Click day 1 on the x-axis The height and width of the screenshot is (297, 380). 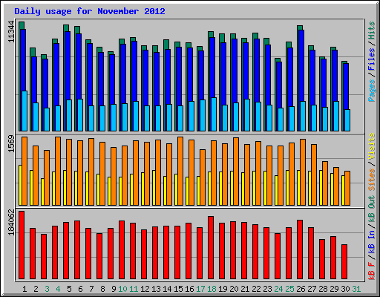[x=24, y=289]
